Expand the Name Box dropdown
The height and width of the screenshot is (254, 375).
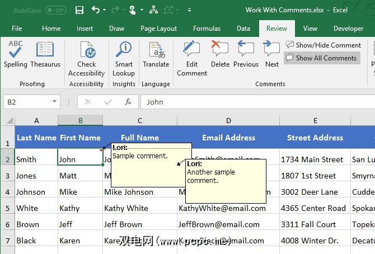coord(54,102)
